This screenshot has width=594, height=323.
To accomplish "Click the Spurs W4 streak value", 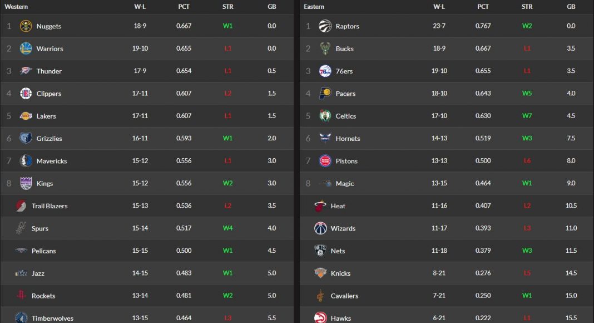I will point(227,228).
